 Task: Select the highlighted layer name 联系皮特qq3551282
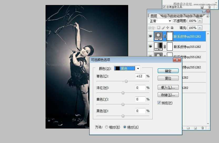[187, 37]
